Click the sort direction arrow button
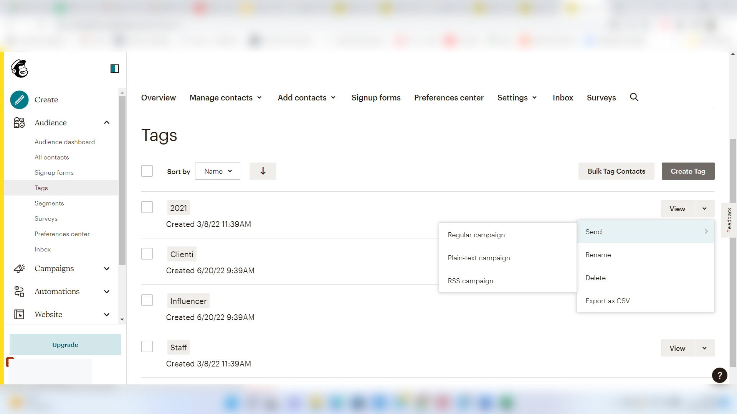Image resolution: width=737 pixels, height=414 pixels. pyautogui.click(x=262, y=171)
